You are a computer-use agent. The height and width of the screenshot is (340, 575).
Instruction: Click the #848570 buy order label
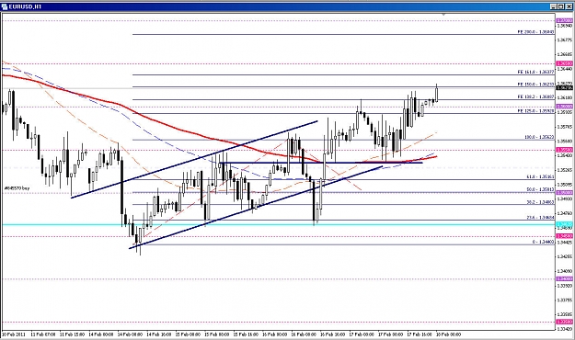pyautogui.click(x=17, y=188)
